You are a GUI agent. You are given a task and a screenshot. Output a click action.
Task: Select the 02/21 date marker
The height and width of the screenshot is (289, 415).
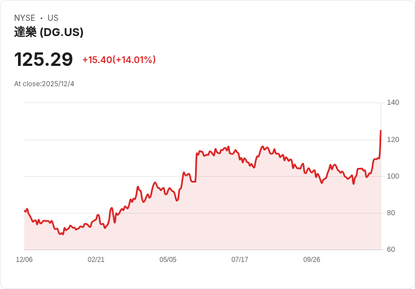[96, 260]
